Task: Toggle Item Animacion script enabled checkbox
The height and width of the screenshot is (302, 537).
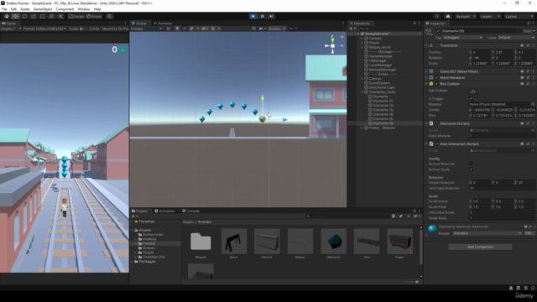Action: point(436,143)
